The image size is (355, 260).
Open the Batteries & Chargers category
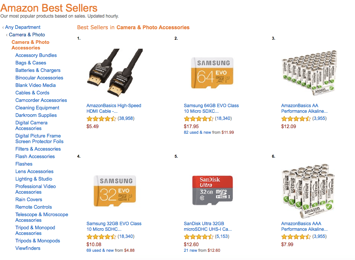click(x=38, y=70)
